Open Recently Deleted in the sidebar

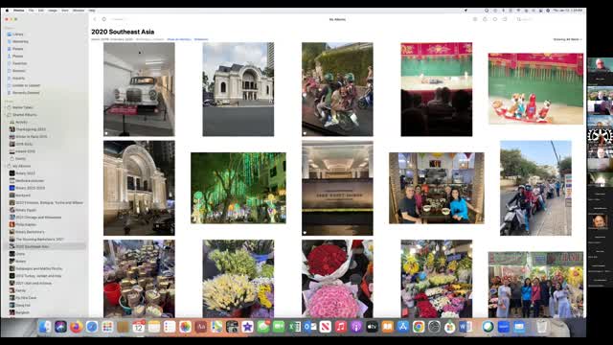[23, 93]
